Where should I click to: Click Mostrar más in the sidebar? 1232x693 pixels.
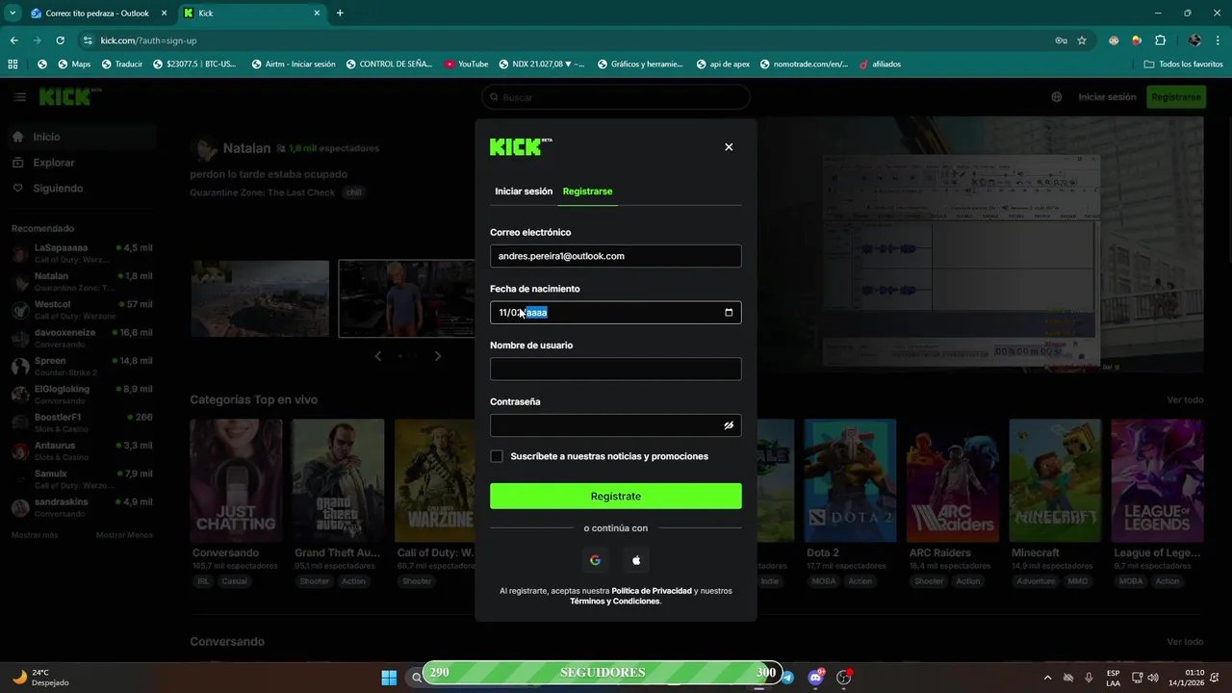click(35, 535)
